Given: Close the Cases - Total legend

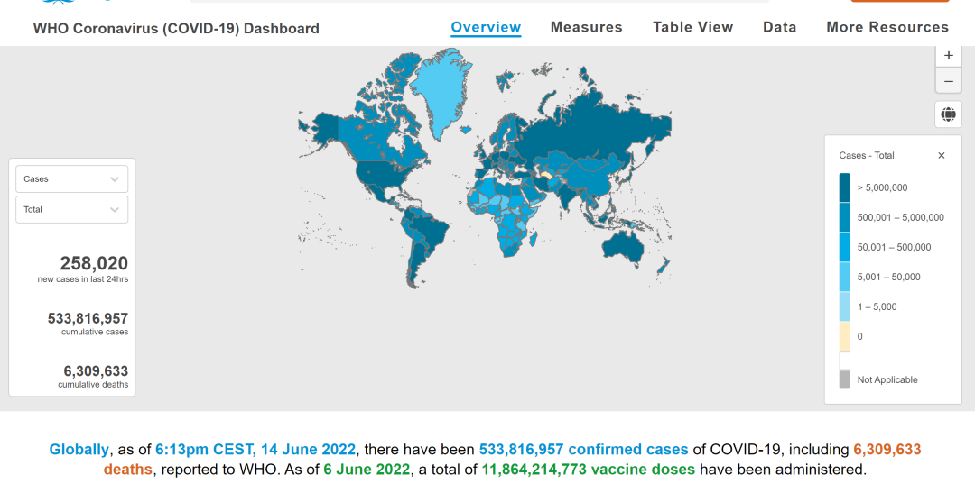Looking at the screenshot, I should point(942,156).
